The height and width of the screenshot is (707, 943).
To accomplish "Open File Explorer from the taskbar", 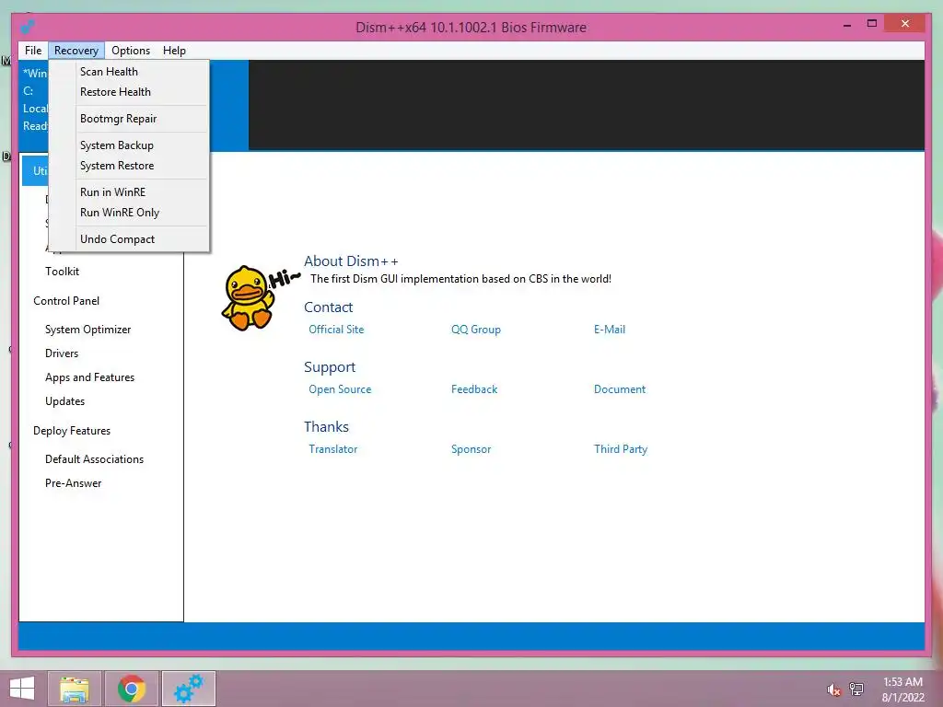I will pos(75,689).
